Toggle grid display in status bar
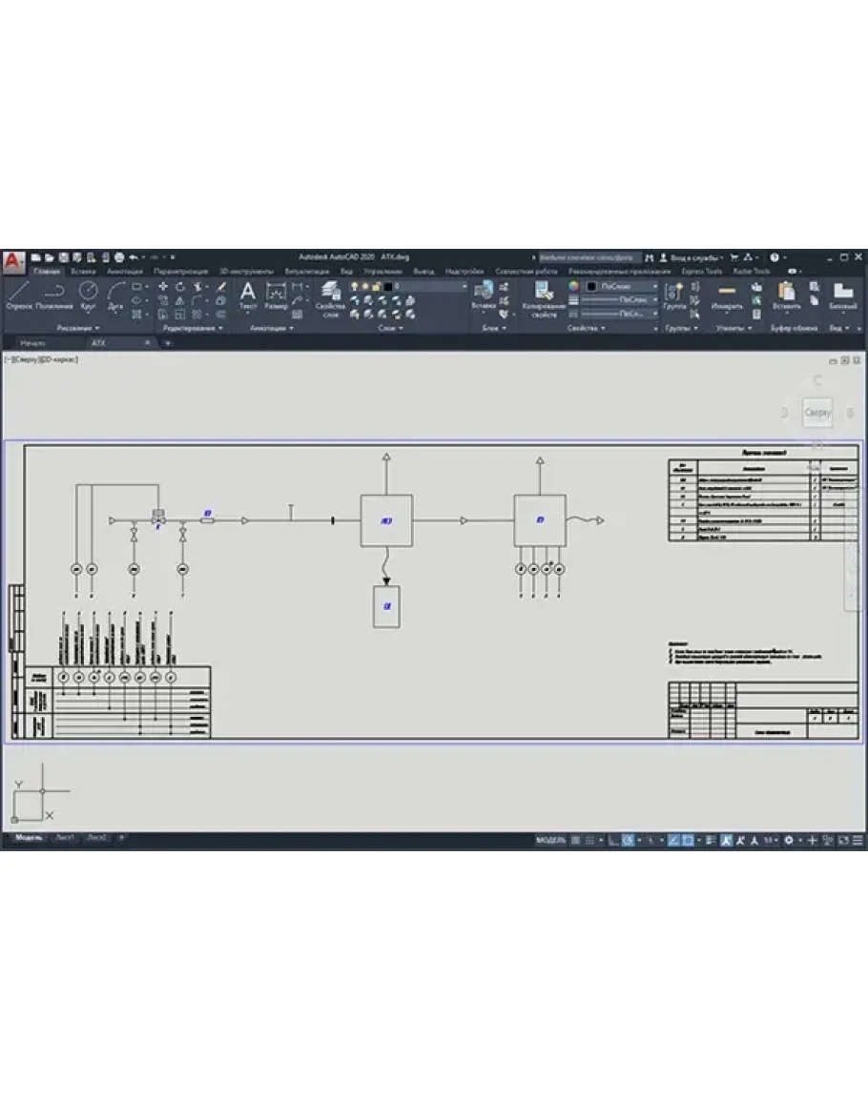Viewport: 868px width, 1101px height. tap(575, 840)
